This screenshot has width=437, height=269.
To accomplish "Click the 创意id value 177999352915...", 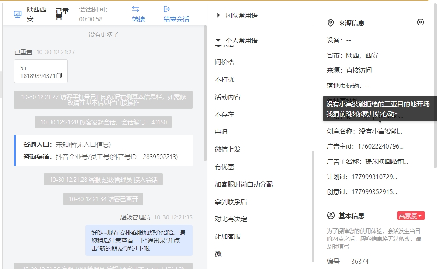I will coord(374,192).
